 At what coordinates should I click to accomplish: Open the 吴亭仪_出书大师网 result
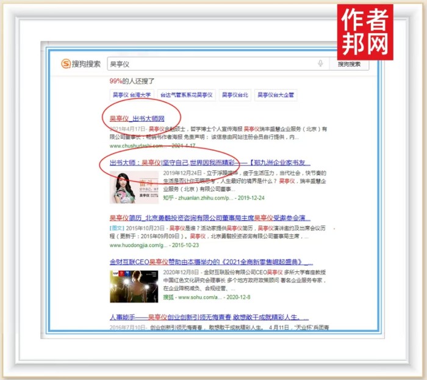tap(137, 118)
